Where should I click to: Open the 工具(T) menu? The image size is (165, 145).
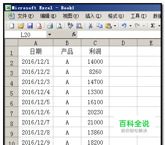click(x=139, y=16)
